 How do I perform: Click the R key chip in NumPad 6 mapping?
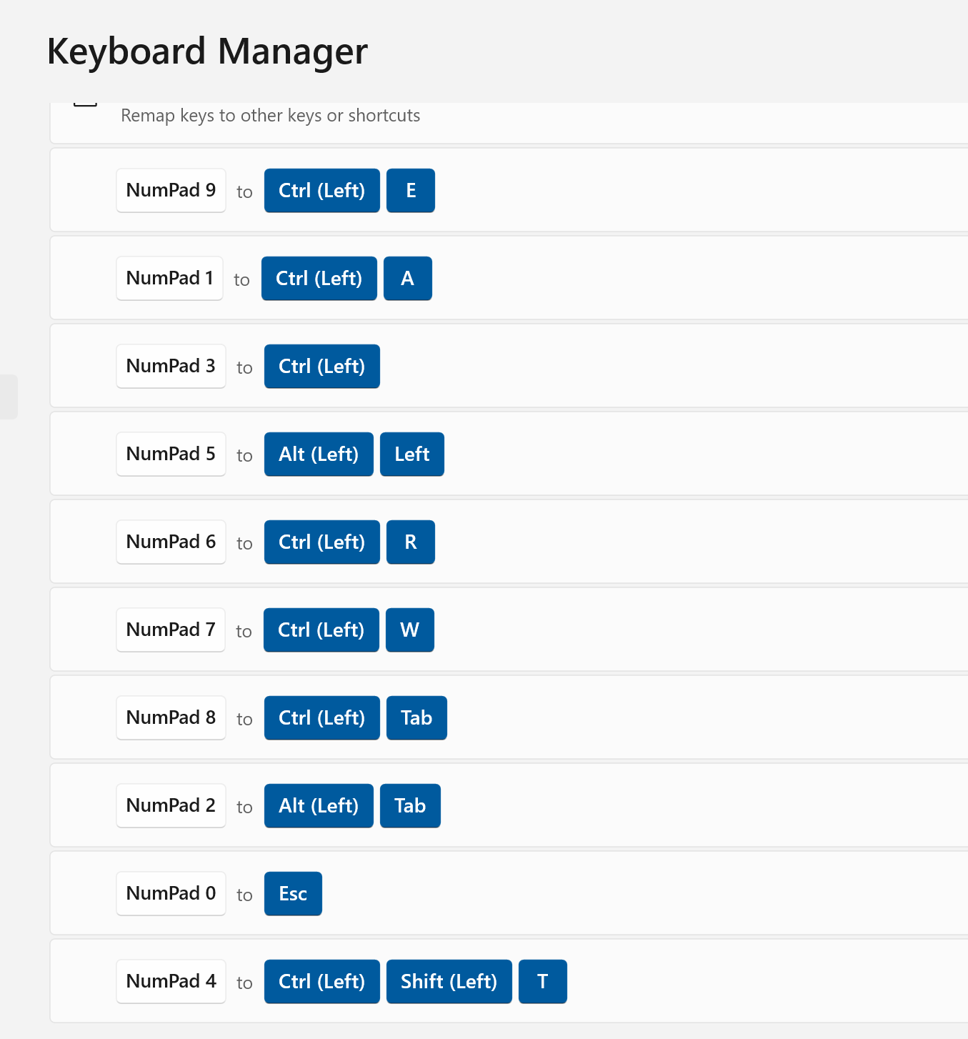click(410, 542)
